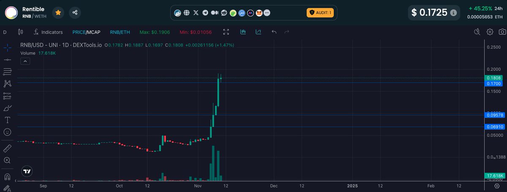Collapse the indicator legend chevron

[x=25, y=61]
